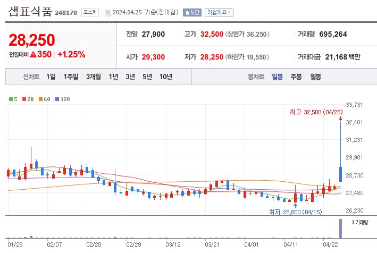Click the purple 거래량 legend icon
Screen dimensions: 377x253
coord(353,222)
